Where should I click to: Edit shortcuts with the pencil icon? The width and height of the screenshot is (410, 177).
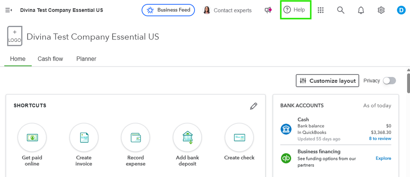point(253,106)
